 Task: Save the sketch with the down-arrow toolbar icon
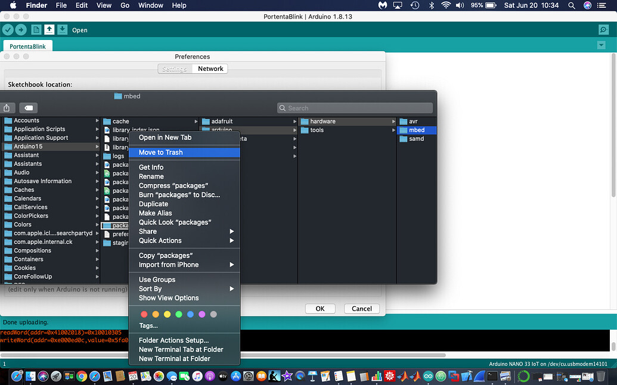63,29
